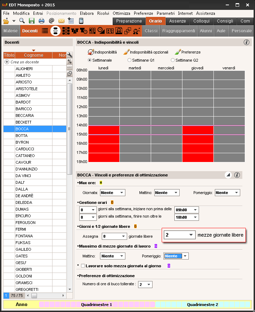Click the teachers list vertical scrollbar
Viewport: 255px width, 312px height.
pyautogui.click(x=70, y=129)
